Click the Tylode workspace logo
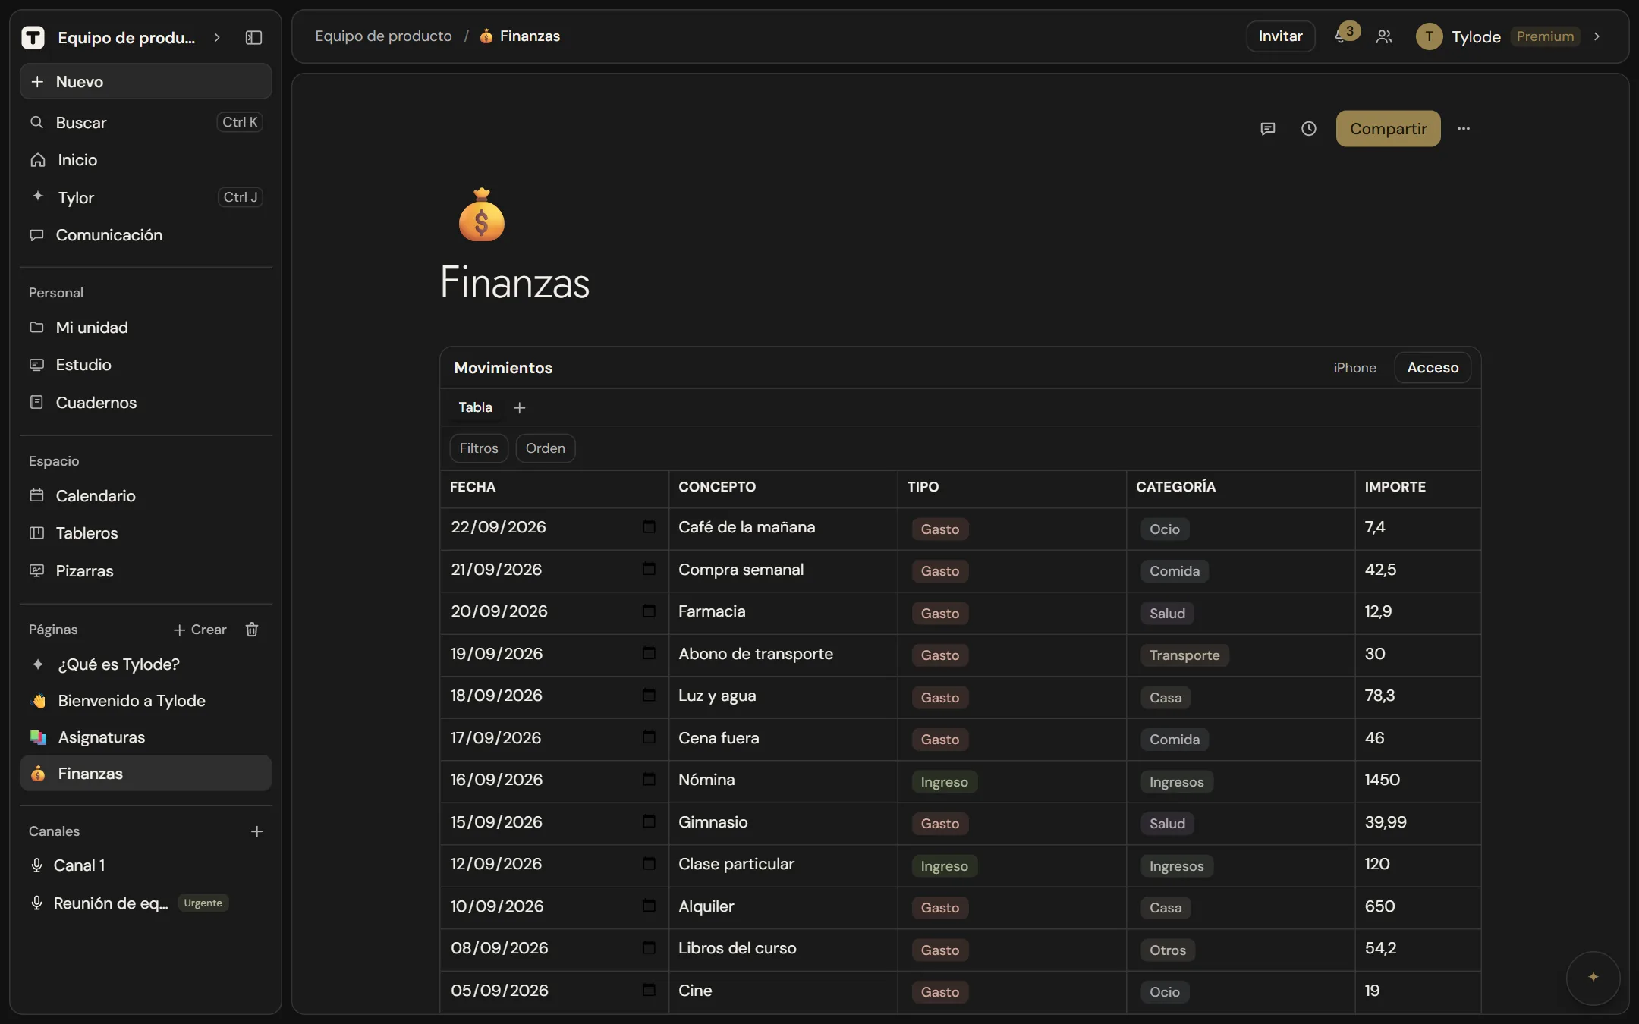Viewport: 1639px width, 1024px height. pos(33,37)
